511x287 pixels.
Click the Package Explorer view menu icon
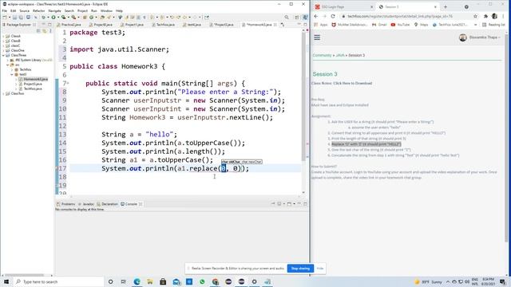[x=50, y=31]
